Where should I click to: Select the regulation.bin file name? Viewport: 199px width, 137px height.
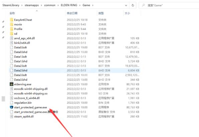click(x=23, y=103)
